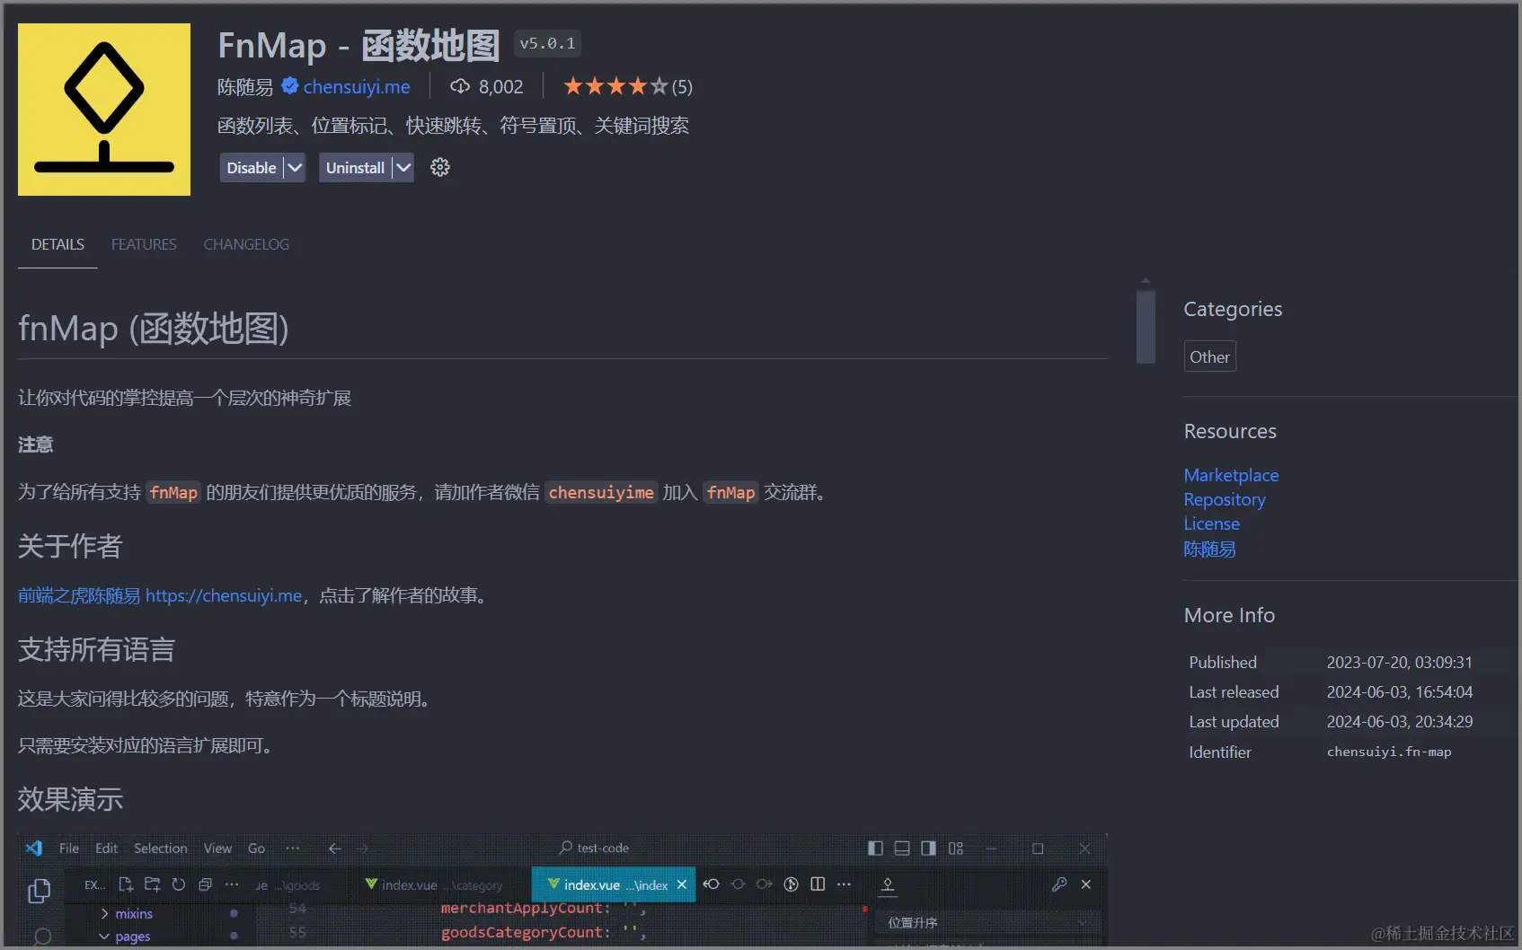Viewport: 1522px width, 950px height.
Task: Click the collapse folders icon in demo image
Action: pos(205,884)
